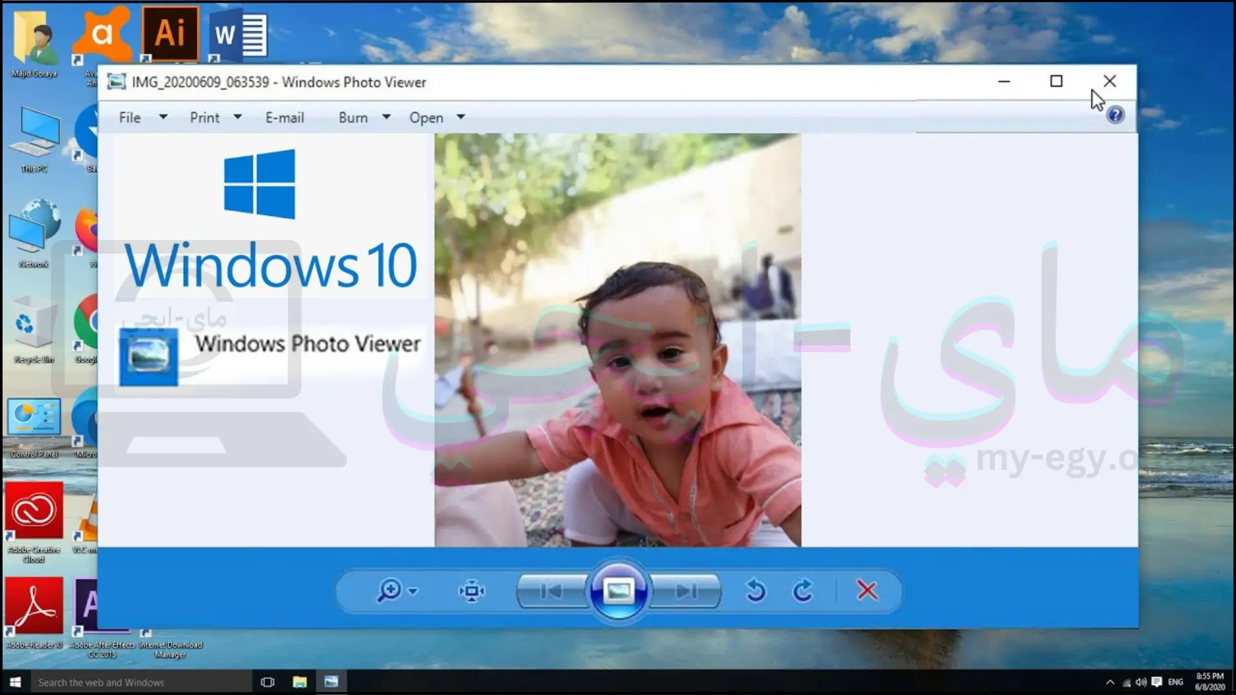The height and width of the screenshot is (695, 1236).
Task: Open the Adobe Reader XI shortcut
Action: click(x=34, y=612)
